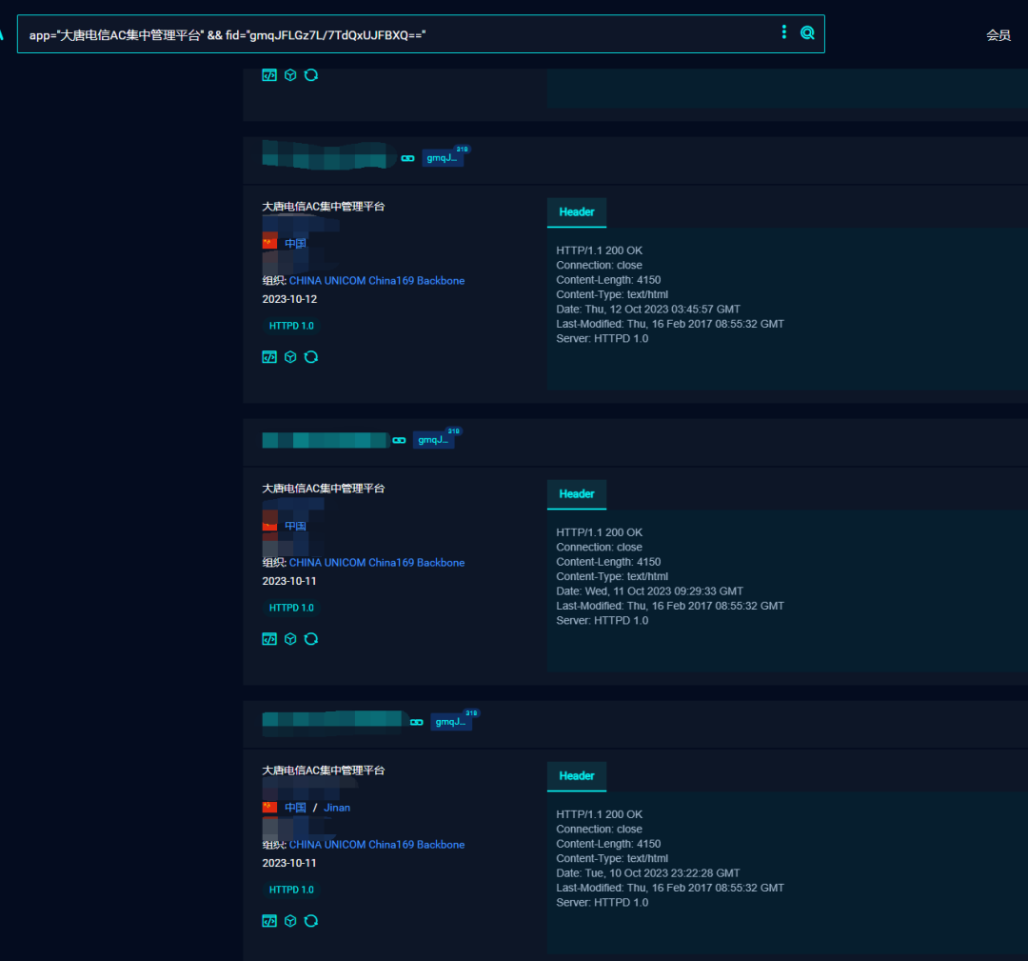Click source code icon in the Jinan result
Image resolution: width=1028 pixels, height=961 pixels.
pyautogui.click(x=269, y=921)
